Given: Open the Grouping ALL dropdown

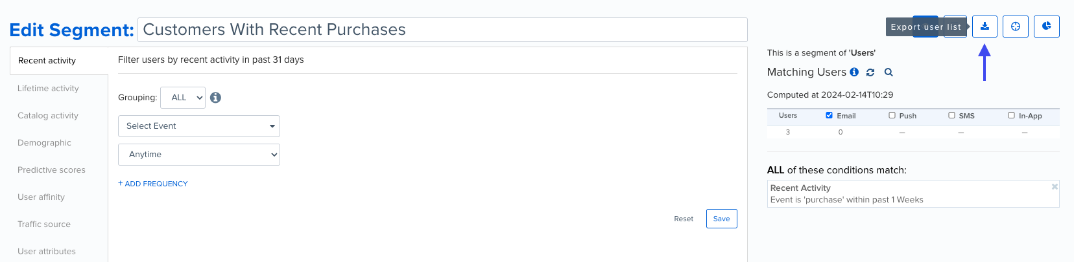Looking at the screenshot, I should click(x=183, y=98).
